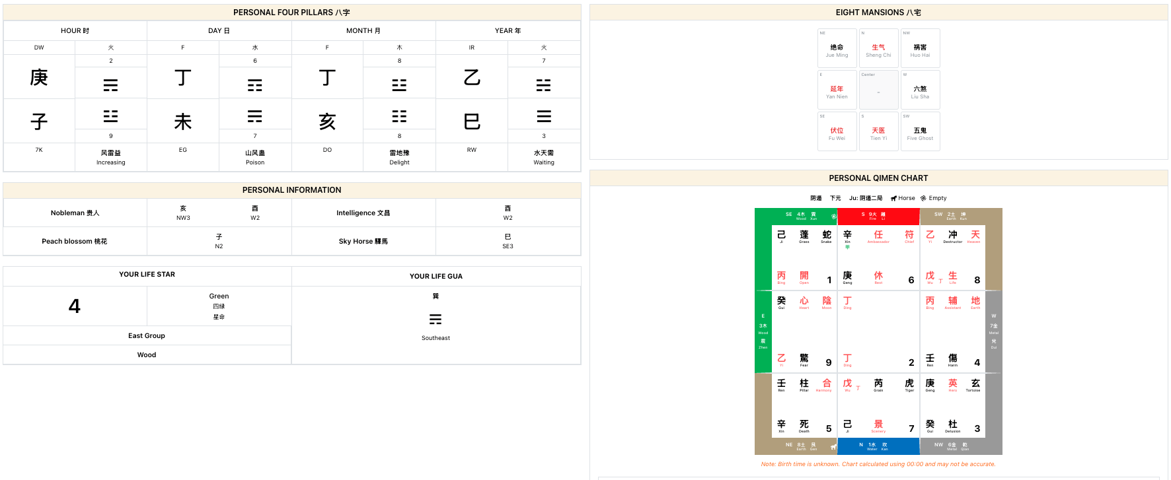Viewport: 1171px width, 480px height.
Task: Click the Scenery 景 door in north palace
Action: coord(878,426)
